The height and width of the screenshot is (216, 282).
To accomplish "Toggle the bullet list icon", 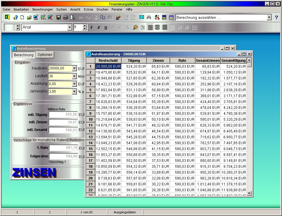I will click(x=195, y=28).
